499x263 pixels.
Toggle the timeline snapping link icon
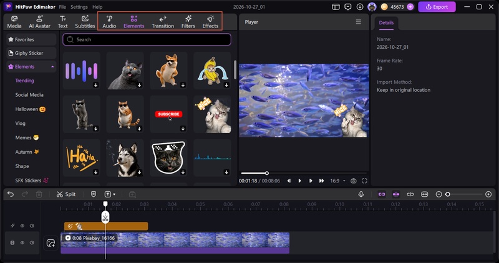[382, 194]
